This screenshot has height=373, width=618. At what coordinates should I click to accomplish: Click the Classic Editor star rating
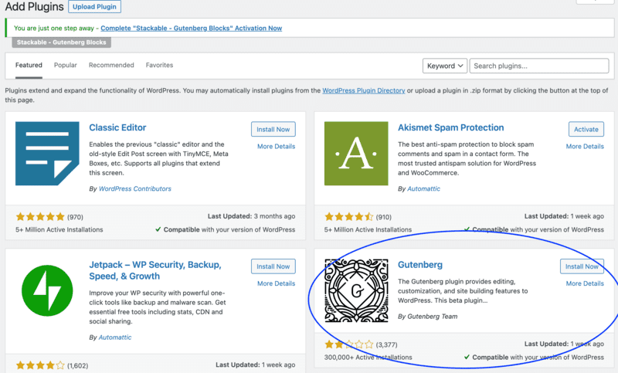tap(40, 217)
